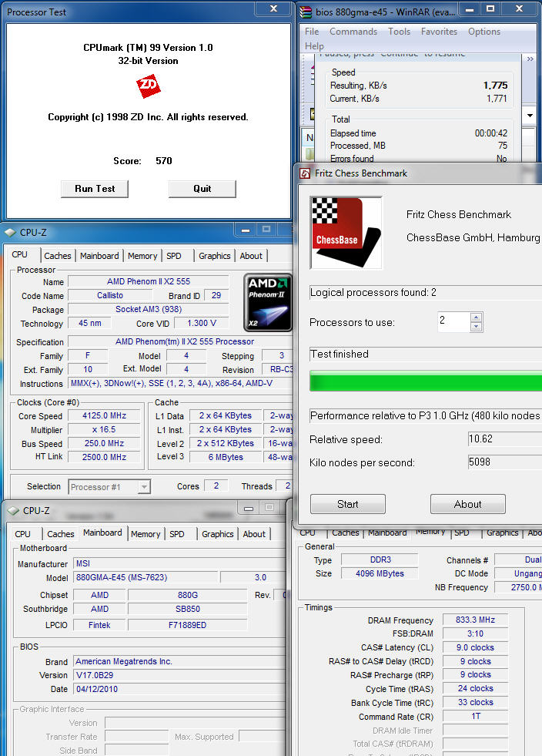The width and height of the screenshot is (542, 756).
Task: Click the Package value Socket AM3 (938)
Action: coord(149,310)
